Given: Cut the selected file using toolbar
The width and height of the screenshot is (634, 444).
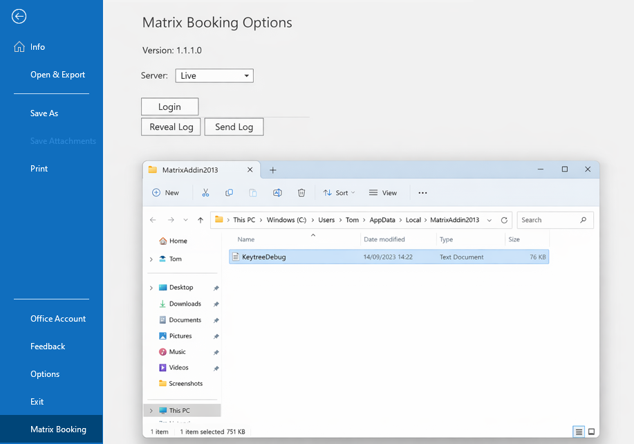Looking at the screenshot, I should pyautogui.click(x=205, y=192).
